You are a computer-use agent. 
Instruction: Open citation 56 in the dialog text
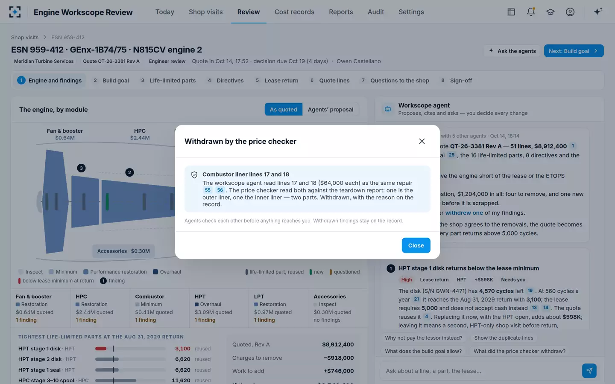[220, 190]
